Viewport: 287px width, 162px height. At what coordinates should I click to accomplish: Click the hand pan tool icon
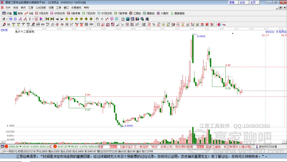(97, 19)
